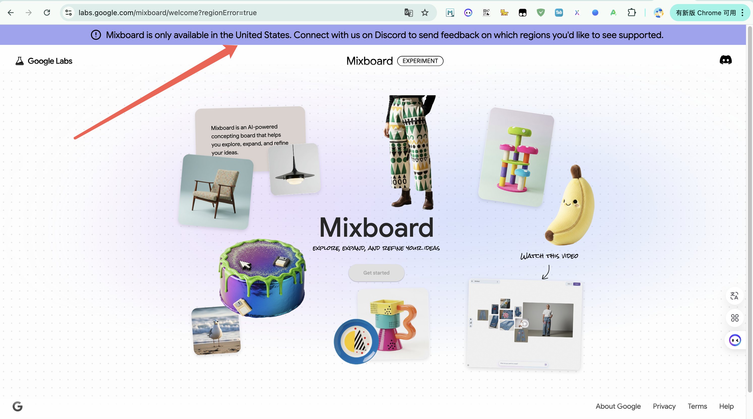This screenshot has width=753, height=419.
Task: Click the Get started button
Action: [376, 273]
